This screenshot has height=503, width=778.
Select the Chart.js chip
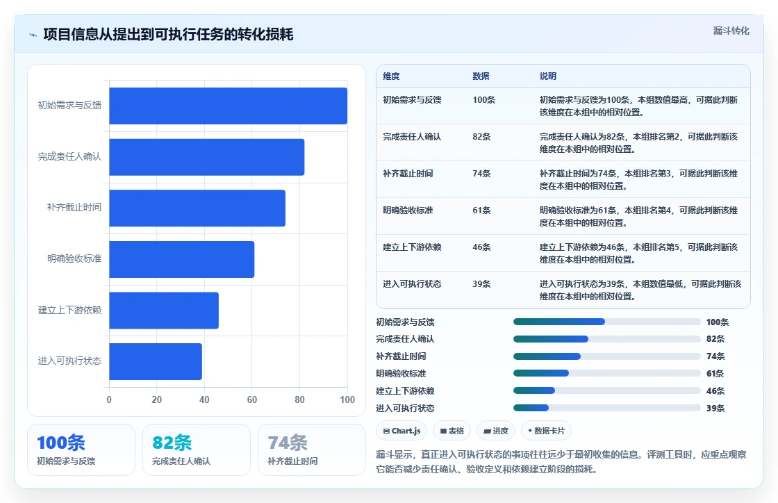402,431
